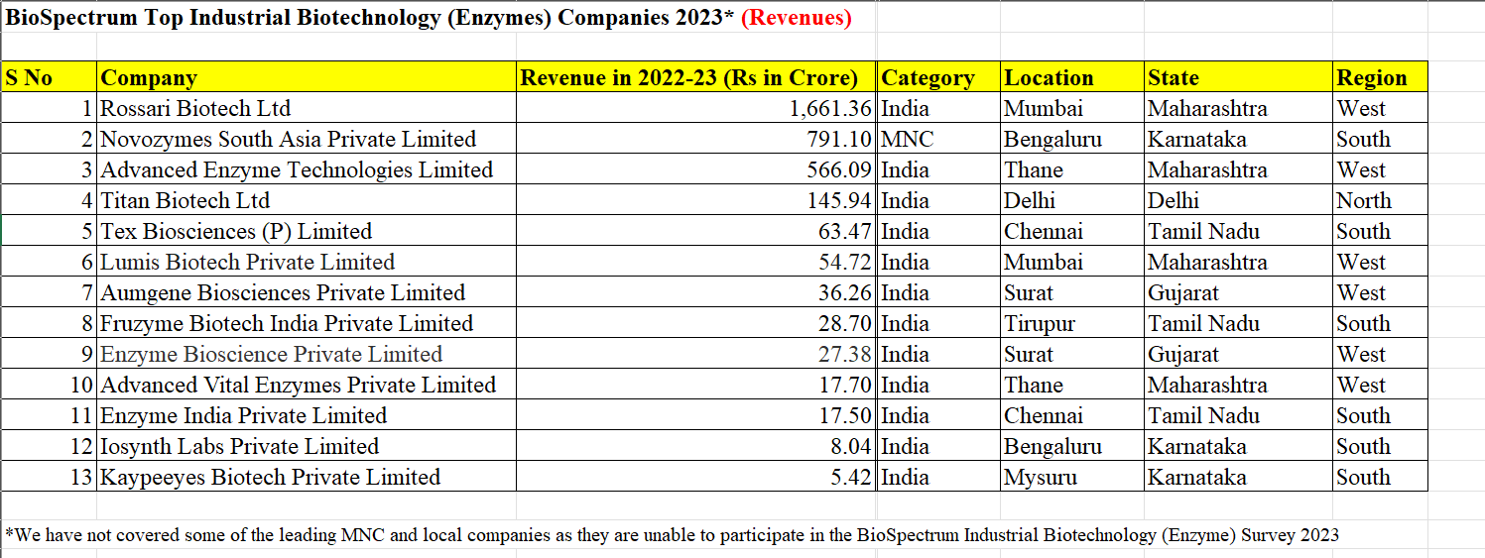
Task: Select 'Bengaluru' location in Novozymes row
Action: tap(1073, 139)
